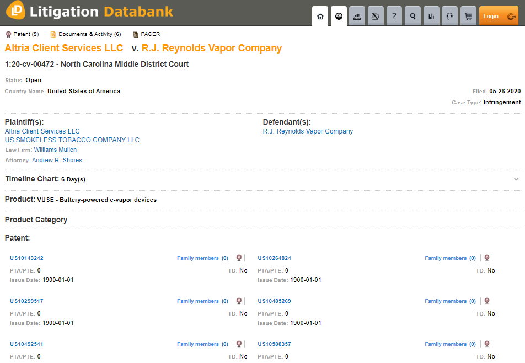Viewport: 525px width, 363px height.
Task: Show Family members (0) for US10492541
Action: [202, 344]
